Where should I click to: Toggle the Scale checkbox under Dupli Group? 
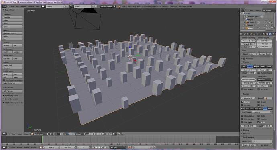(259, 122)
